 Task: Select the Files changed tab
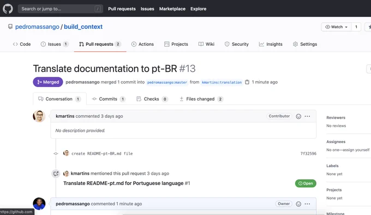201,99
